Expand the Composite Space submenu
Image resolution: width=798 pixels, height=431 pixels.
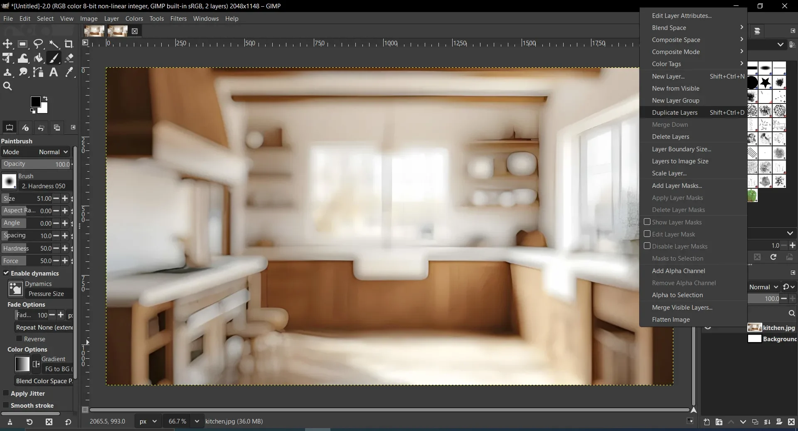tap(693, 39)
